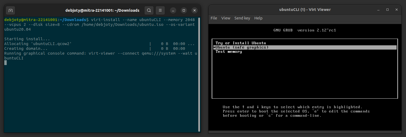This screenshot has width=406, height=137.
Task: Click the 'Starting install...' line in terminal
Action: pyautogui.click(x=27, y=39)
